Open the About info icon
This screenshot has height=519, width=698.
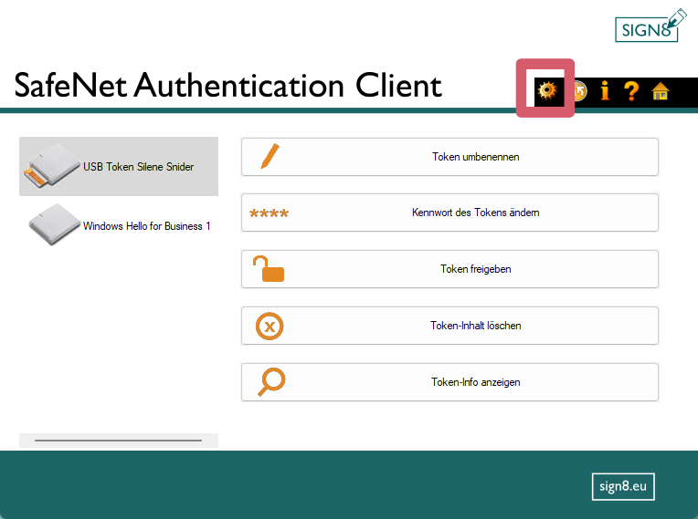605,90
